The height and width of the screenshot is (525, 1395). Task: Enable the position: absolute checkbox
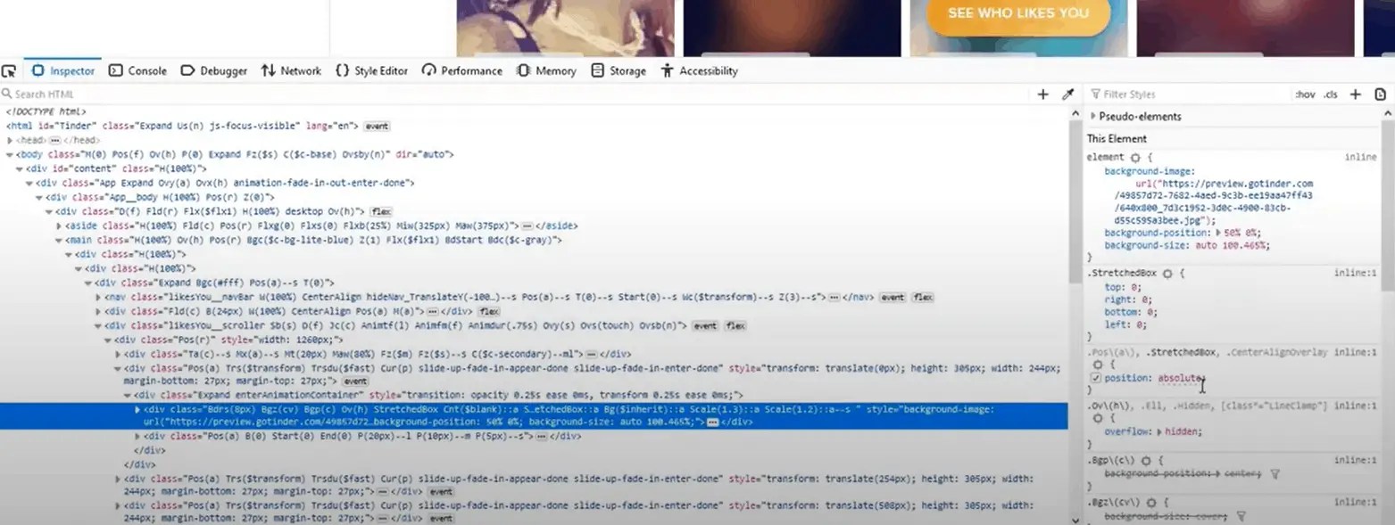pos(1095,377)
